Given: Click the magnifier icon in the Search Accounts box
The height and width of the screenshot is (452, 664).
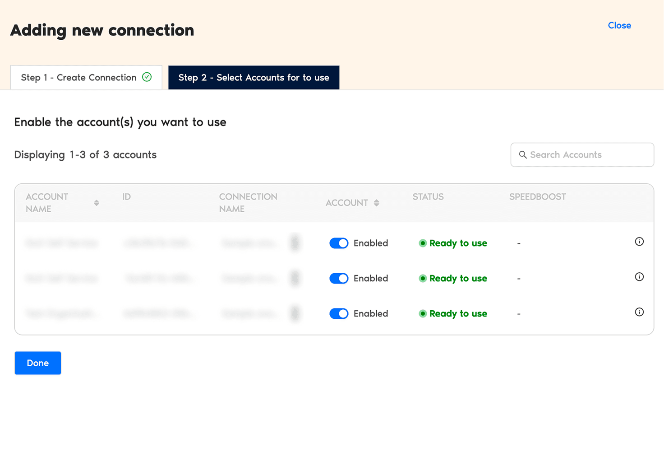Looking at the screenshot, I should pyautogui.click(x=523, y=155).
